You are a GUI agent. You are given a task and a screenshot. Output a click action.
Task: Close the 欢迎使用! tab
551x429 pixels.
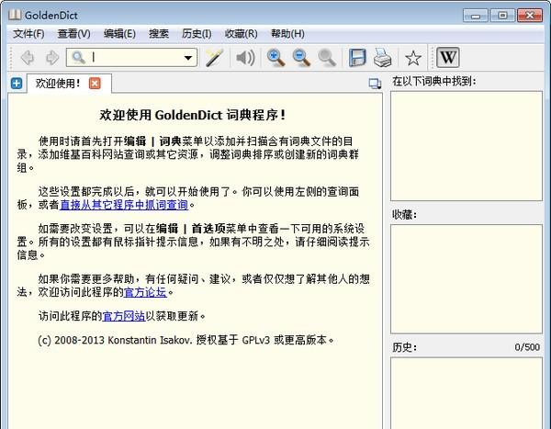[x=95, y=84]
